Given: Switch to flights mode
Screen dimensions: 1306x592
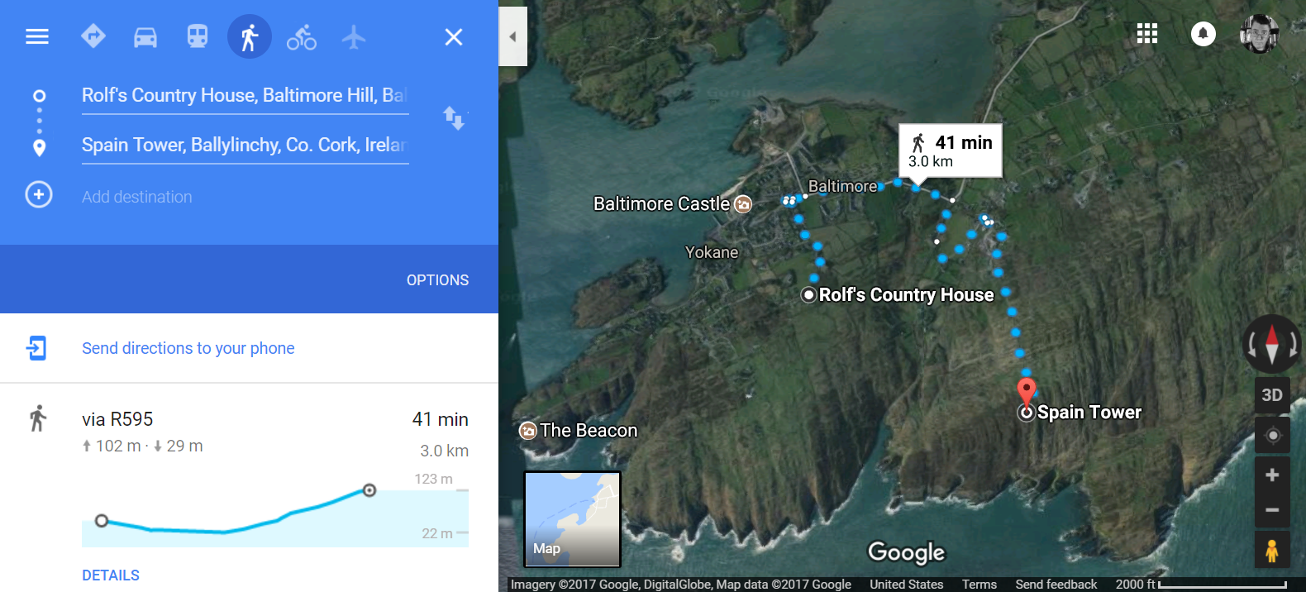Looking at the screenshot, I should 354,37.
